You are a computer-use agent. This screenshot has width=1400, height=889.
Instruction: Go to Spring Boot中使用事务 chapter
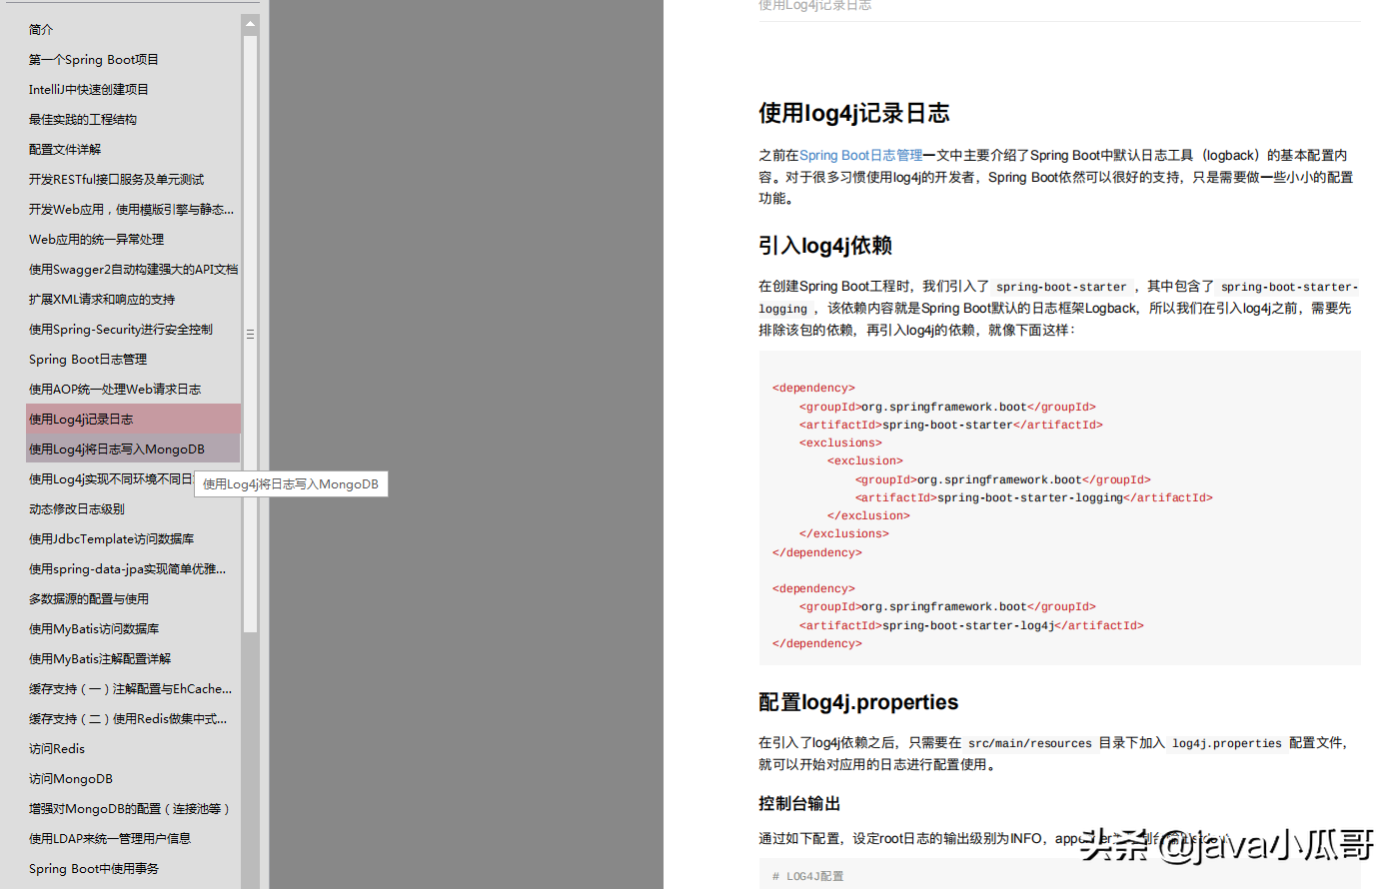(x=94, y=869)
